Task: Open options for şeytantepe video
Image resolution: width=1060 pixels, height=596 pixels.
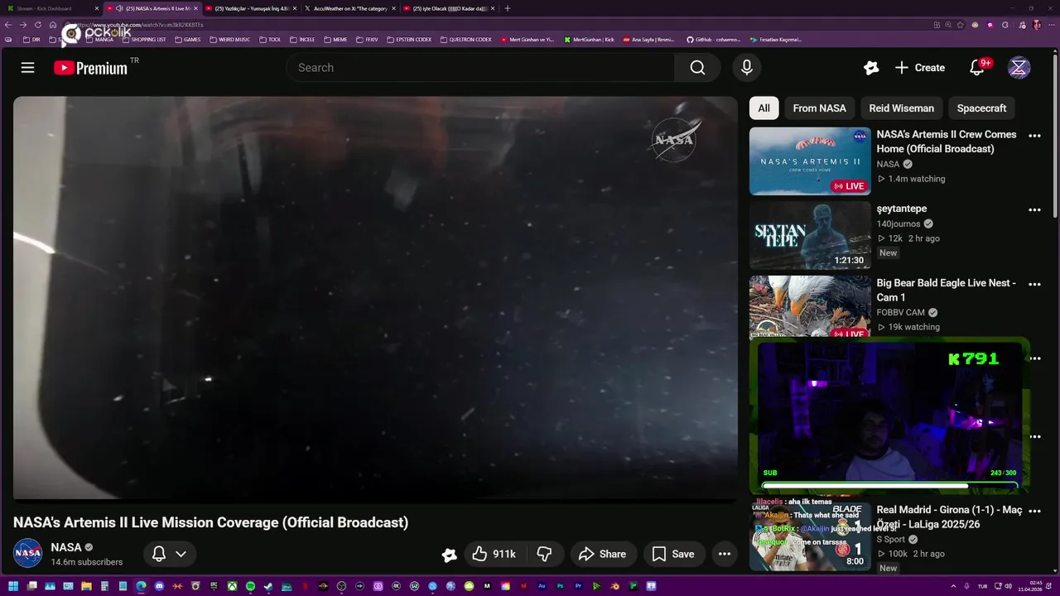Action: click(1034, 210)
